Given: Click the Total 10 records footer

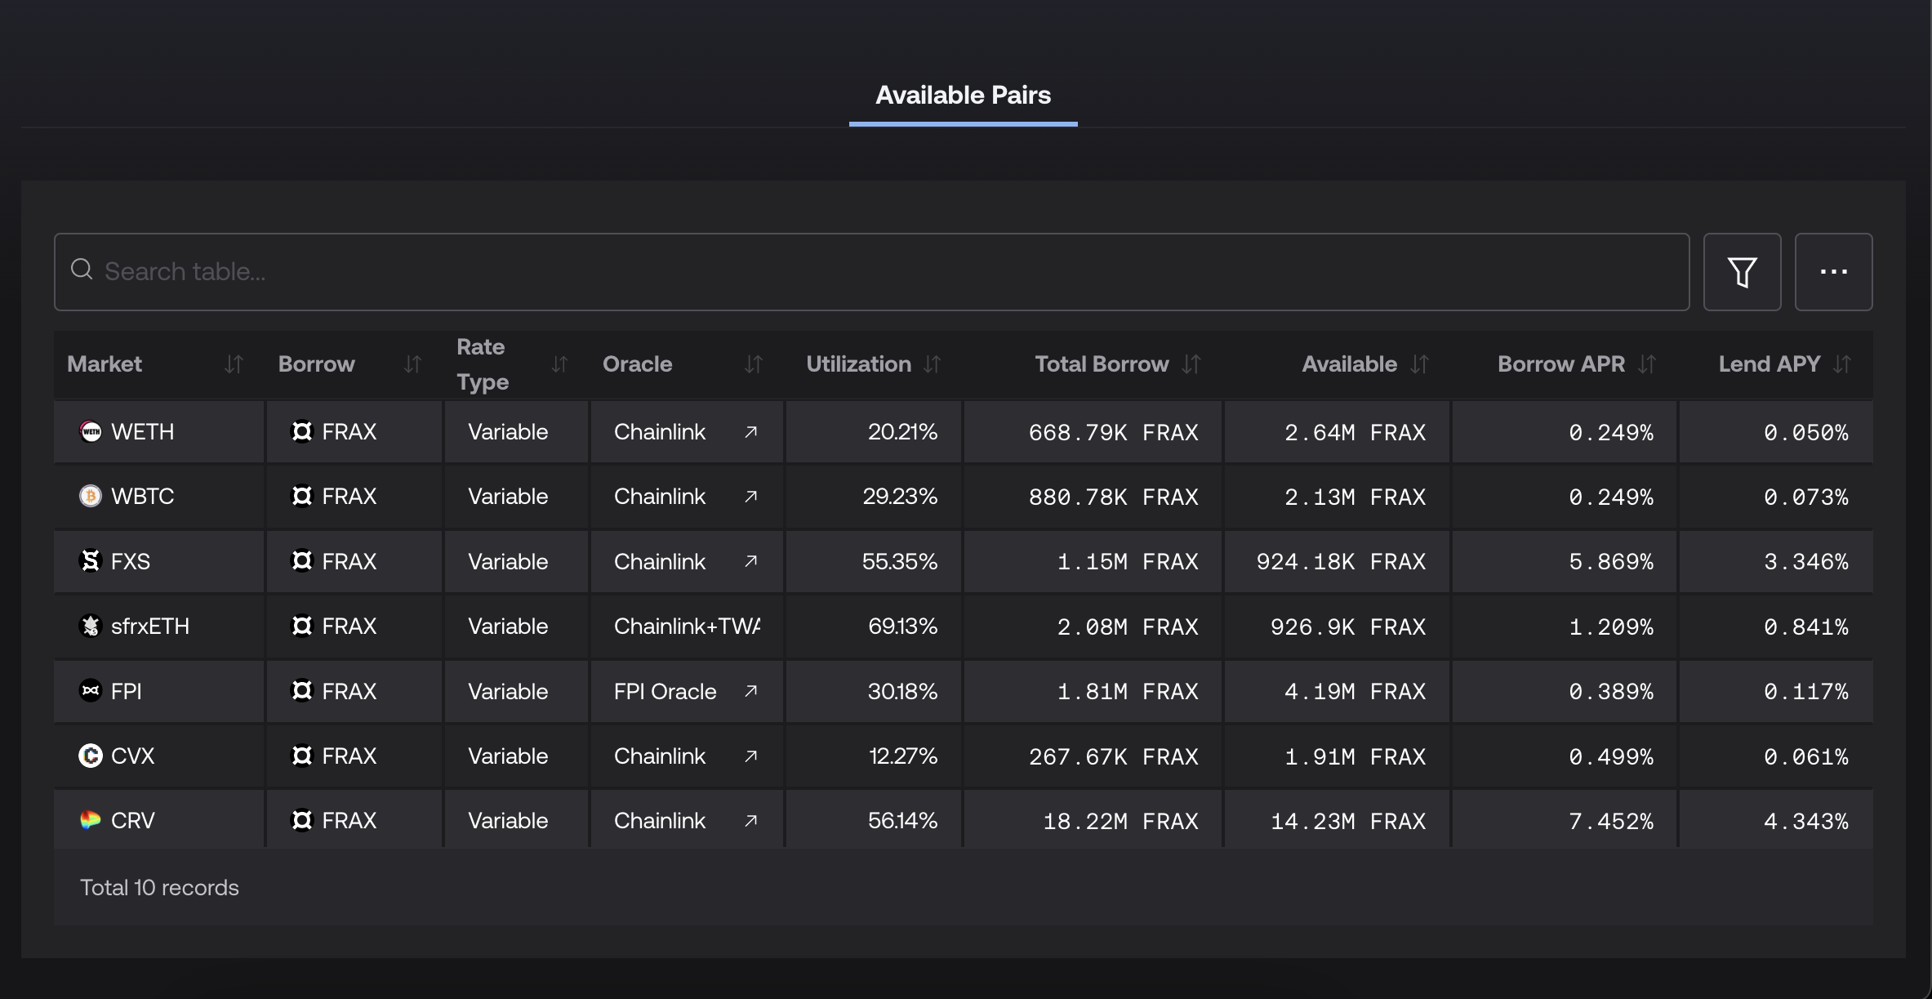Looking at the screenshot, I should tap(159, 888).
